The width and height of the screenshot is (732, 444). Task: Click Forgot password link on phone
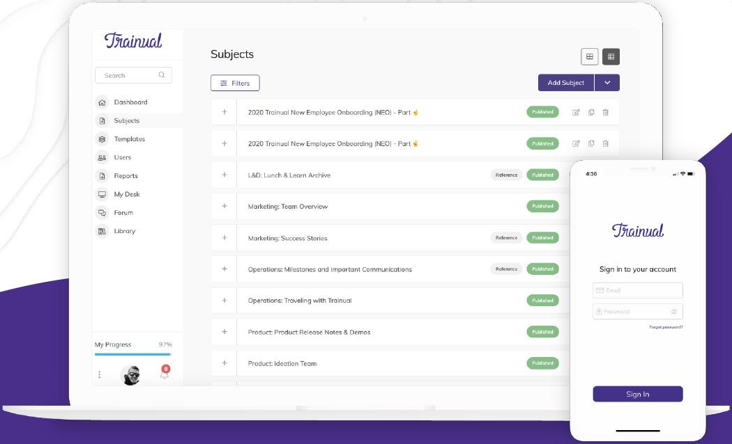point(666,327)
